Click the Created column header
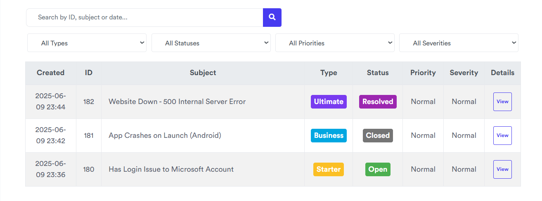The width and height of the screenshot is (542, 201). tap(51, 73)
